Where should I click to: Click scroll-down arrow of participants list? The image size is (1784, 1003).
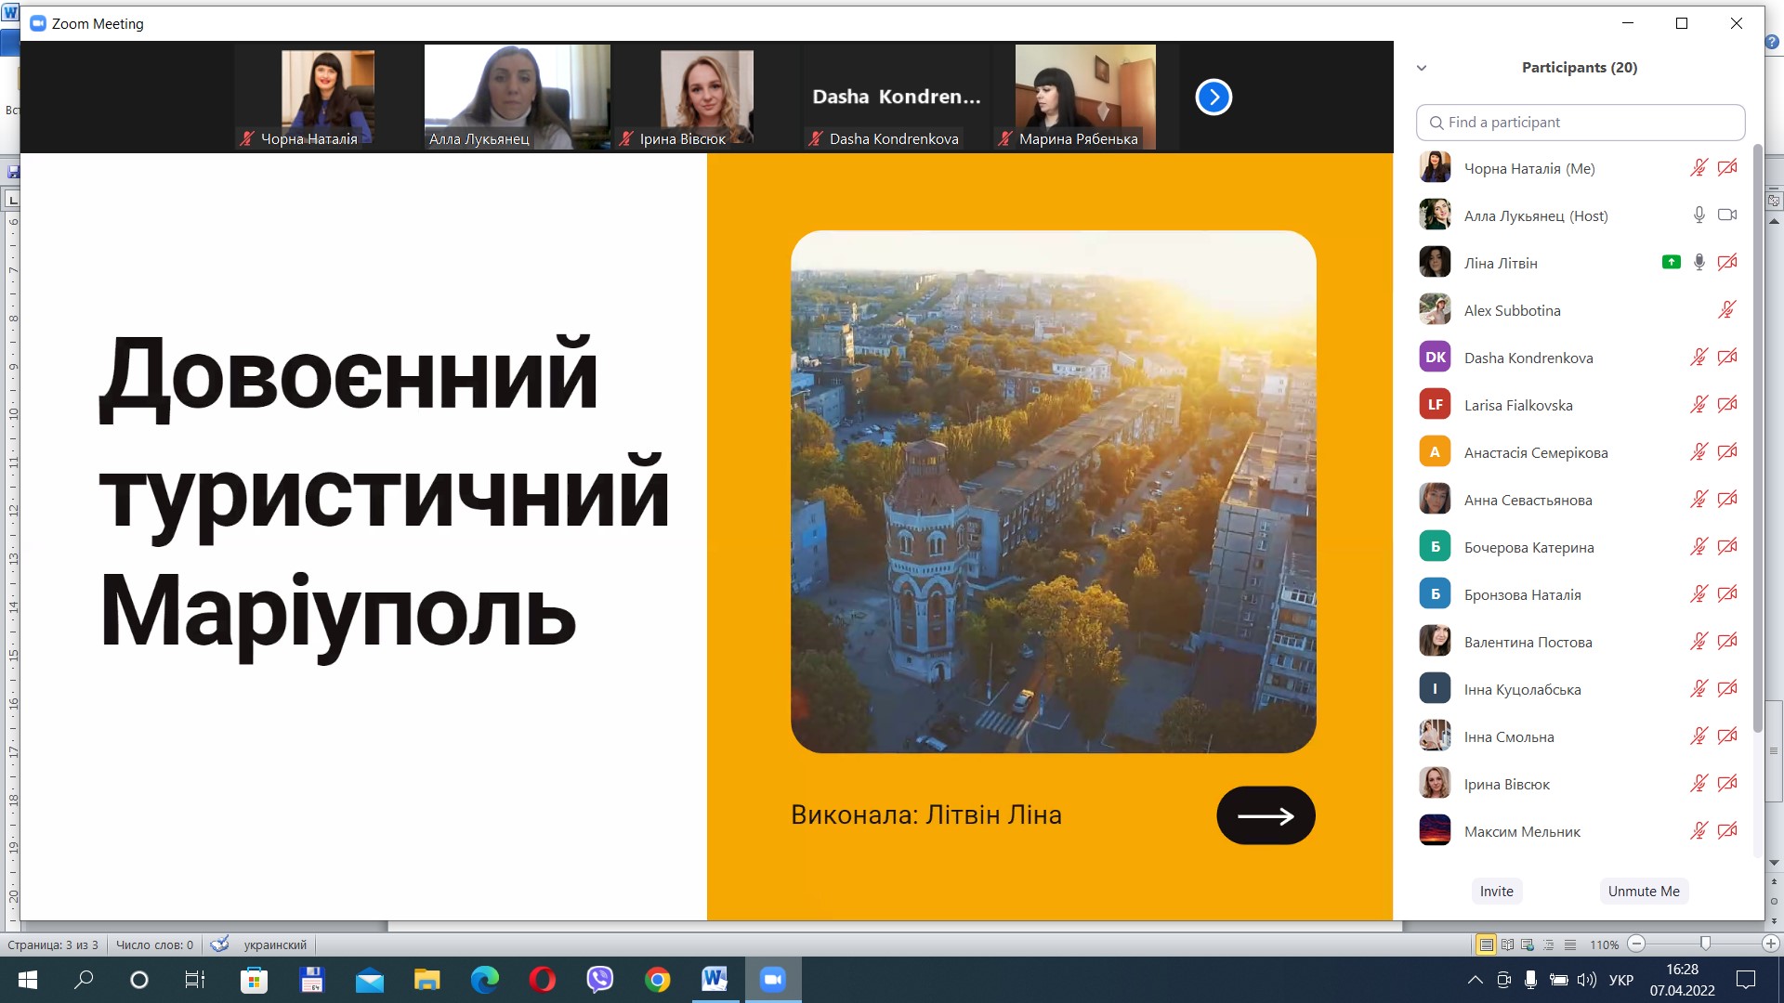point(1774,863)
